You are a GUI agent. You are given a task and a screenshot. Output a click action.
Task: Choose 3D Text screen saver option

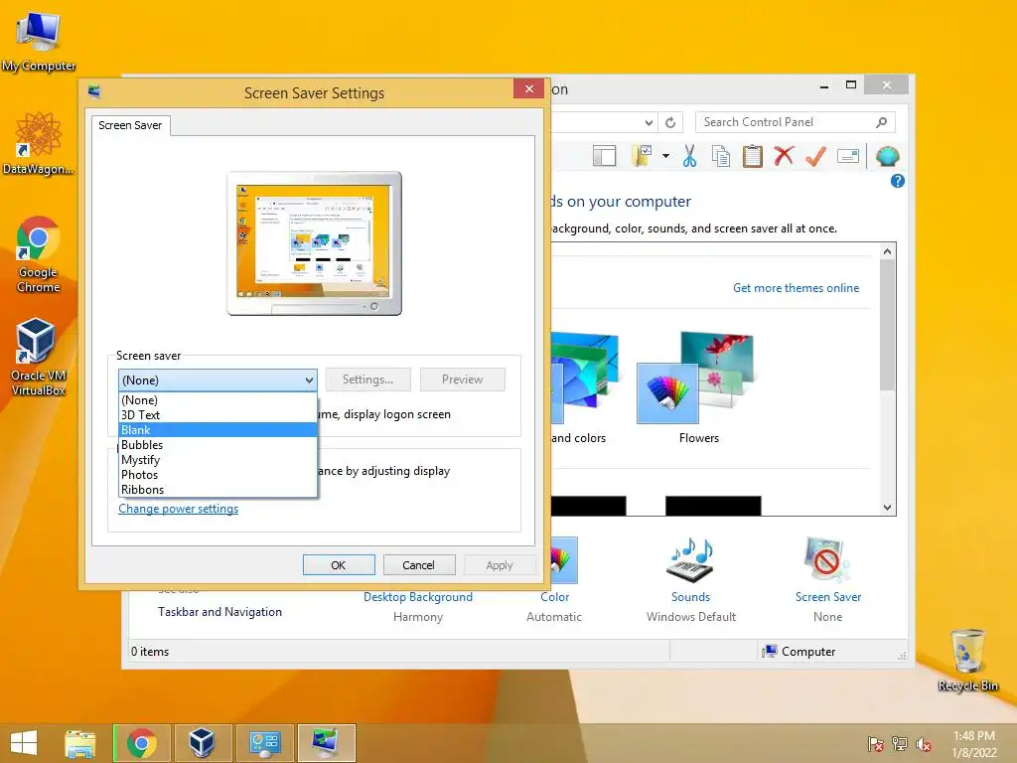pyautogui.click(x=218, y=414)
